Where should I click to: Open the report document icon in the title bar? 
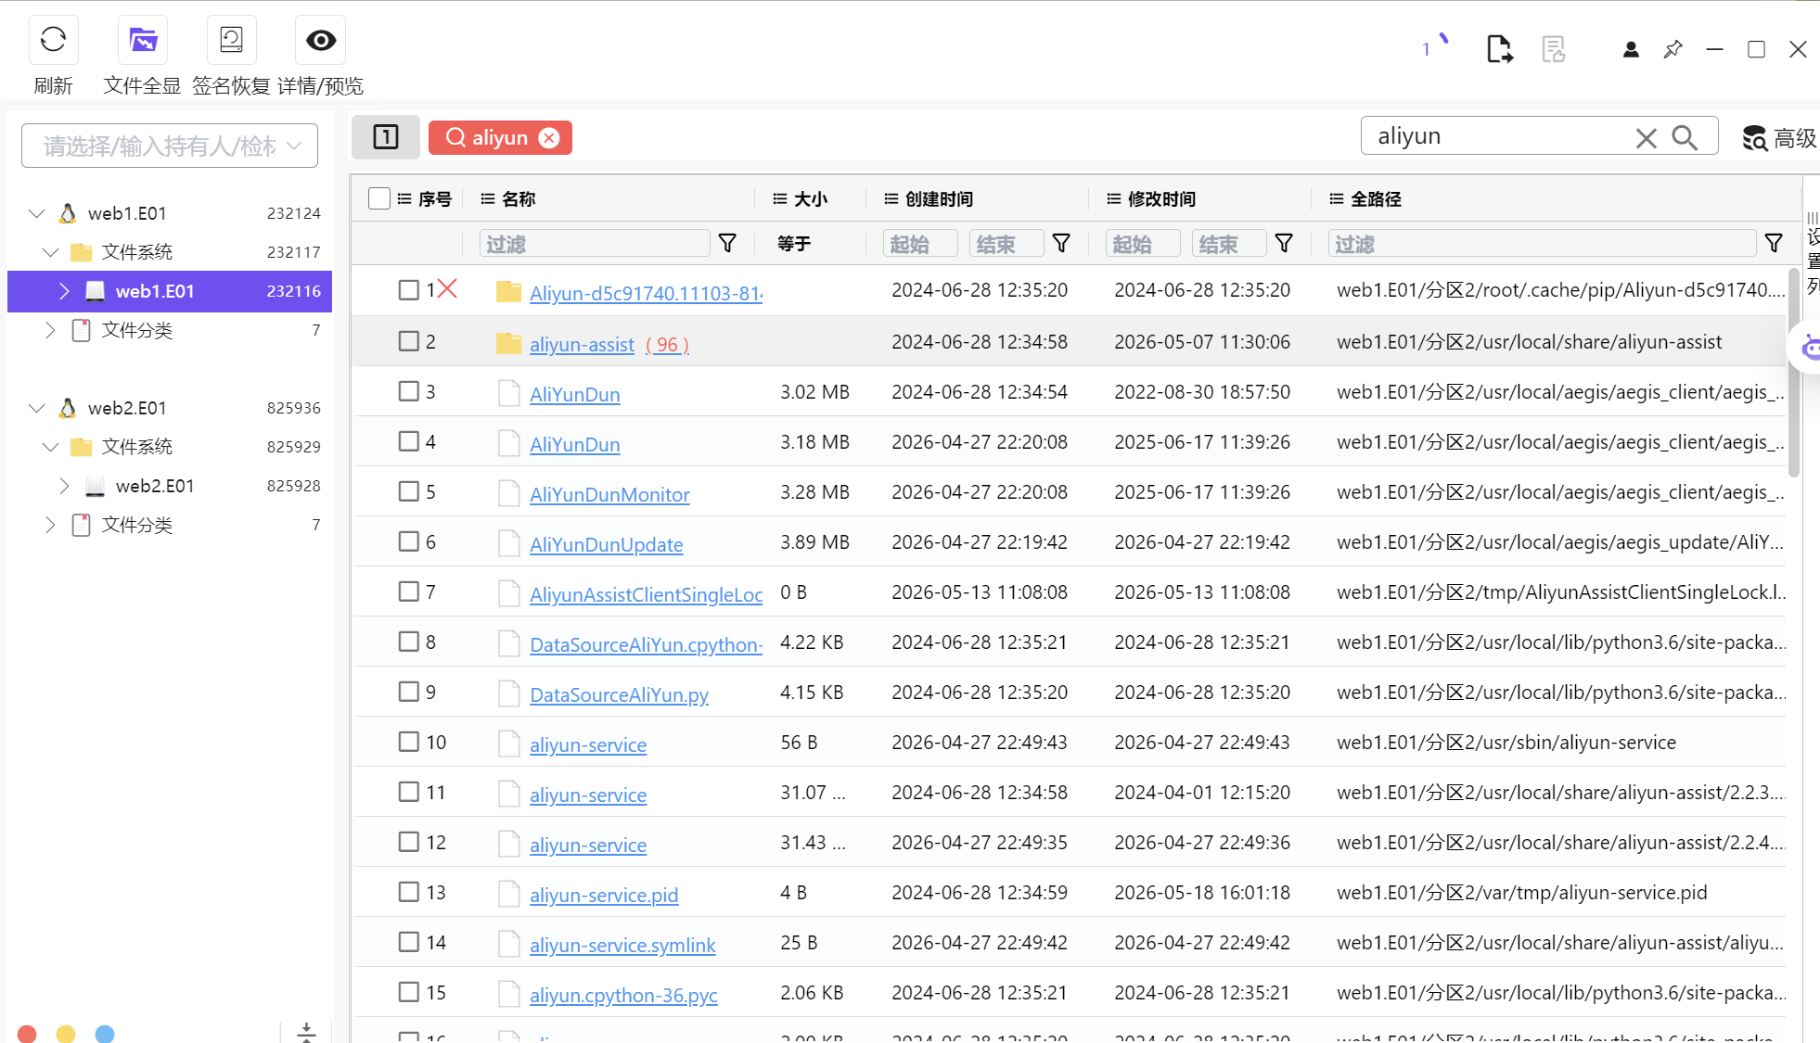[1554, 49]
